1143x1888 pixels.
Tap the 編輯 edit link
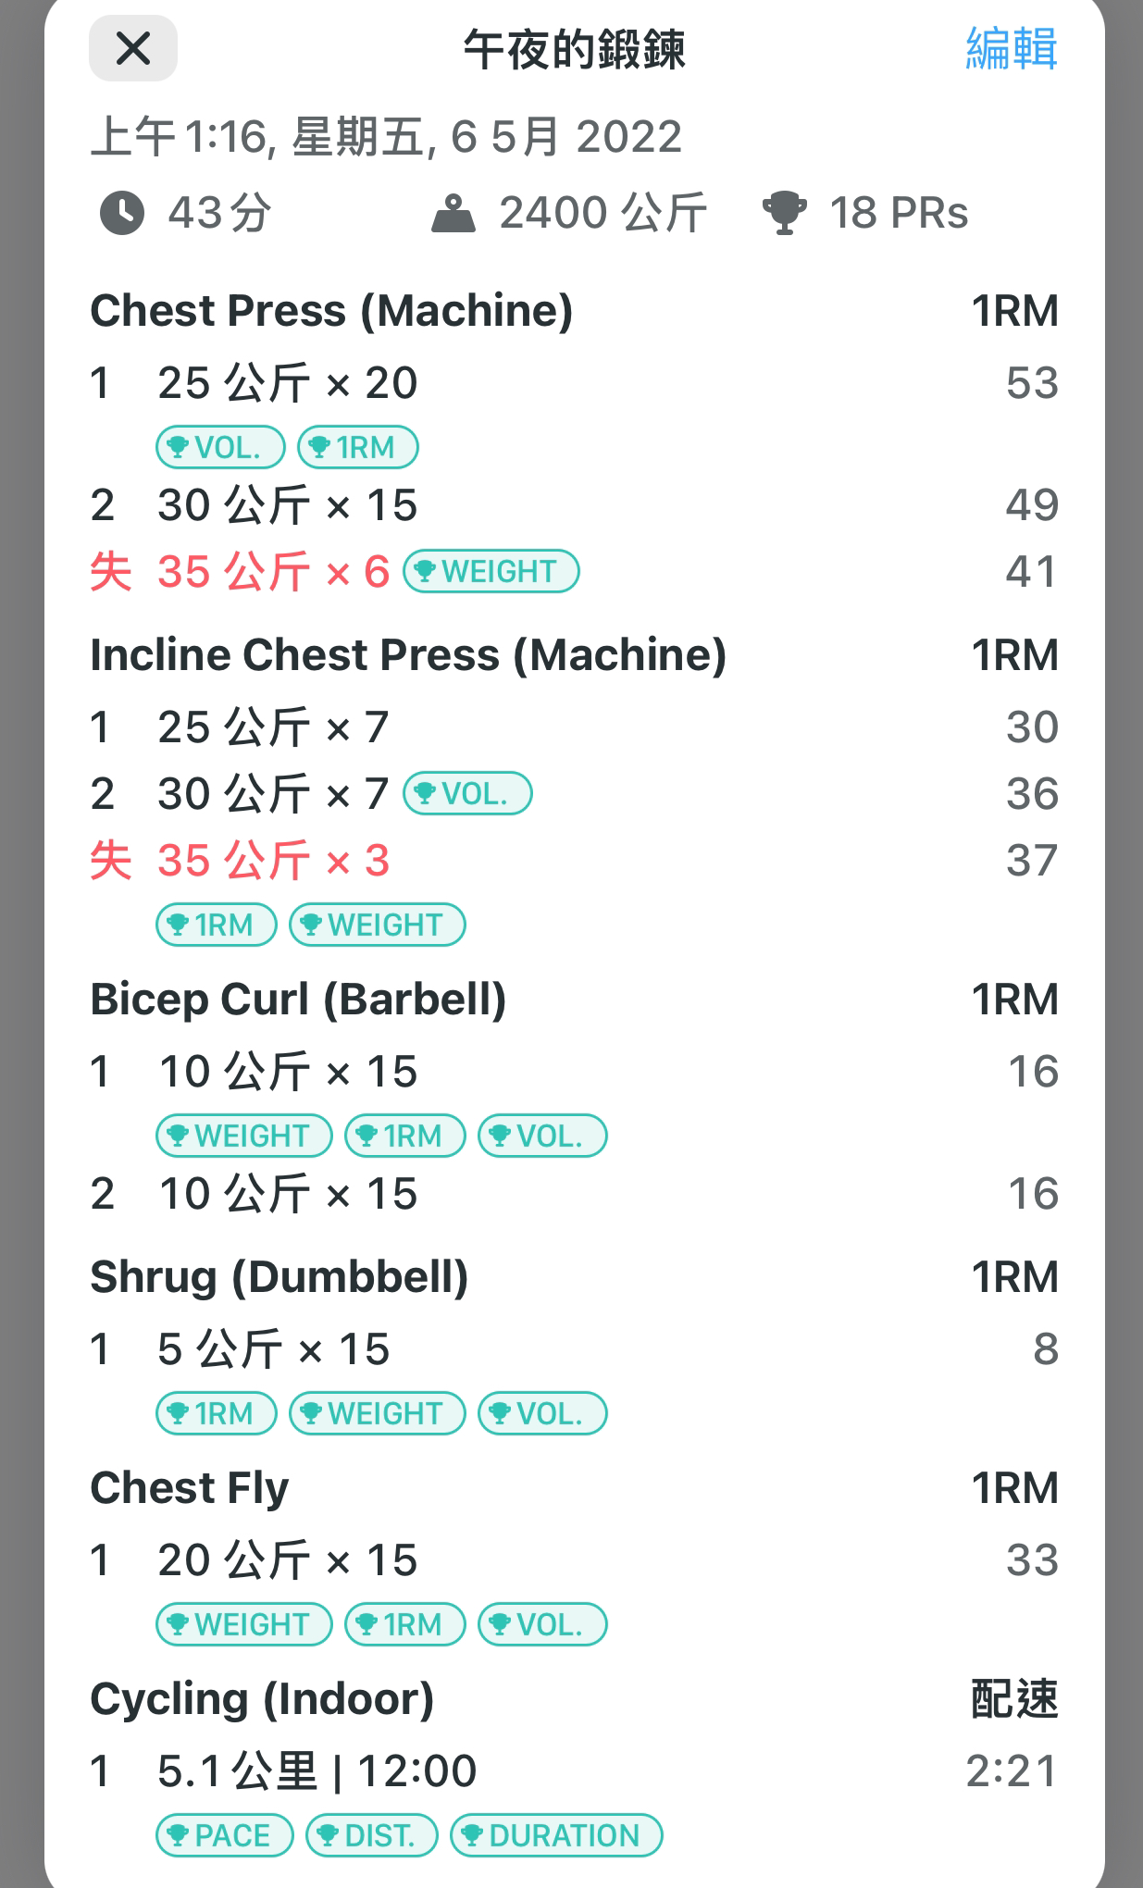[x=1012, y=48]
